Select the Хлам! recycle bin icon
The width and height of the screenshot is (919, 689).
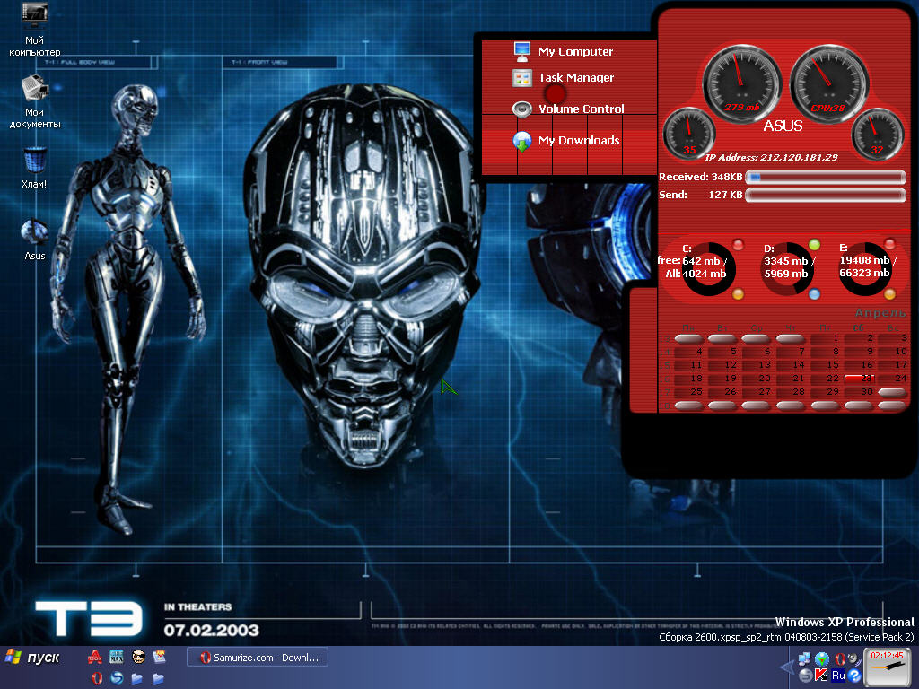(x=35, y=168)
